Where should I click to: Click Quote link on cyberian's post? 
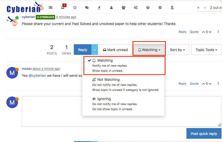[x=194, y=32]
